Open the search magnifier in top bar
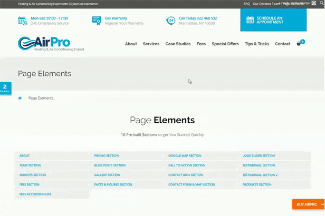This screenshot has height=216, width=325. click(322, 3)
